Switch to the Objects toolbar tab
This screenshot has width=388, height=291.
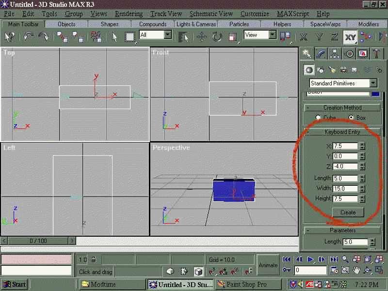coord(66,24)
